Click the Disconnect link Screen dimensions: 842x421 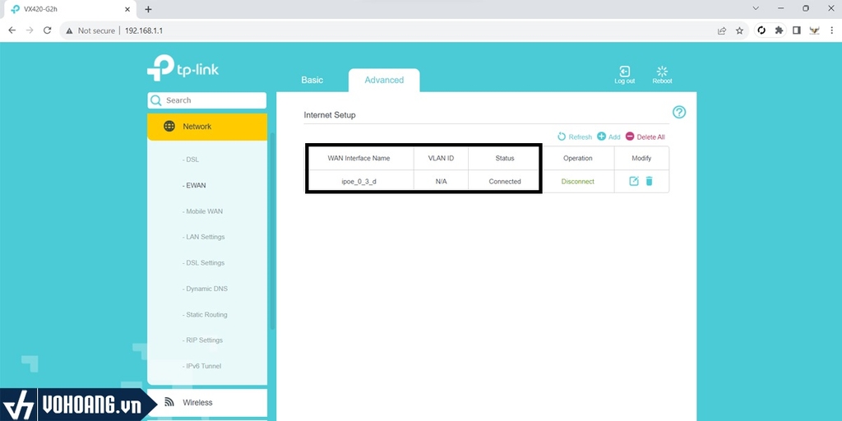point(578,182)
